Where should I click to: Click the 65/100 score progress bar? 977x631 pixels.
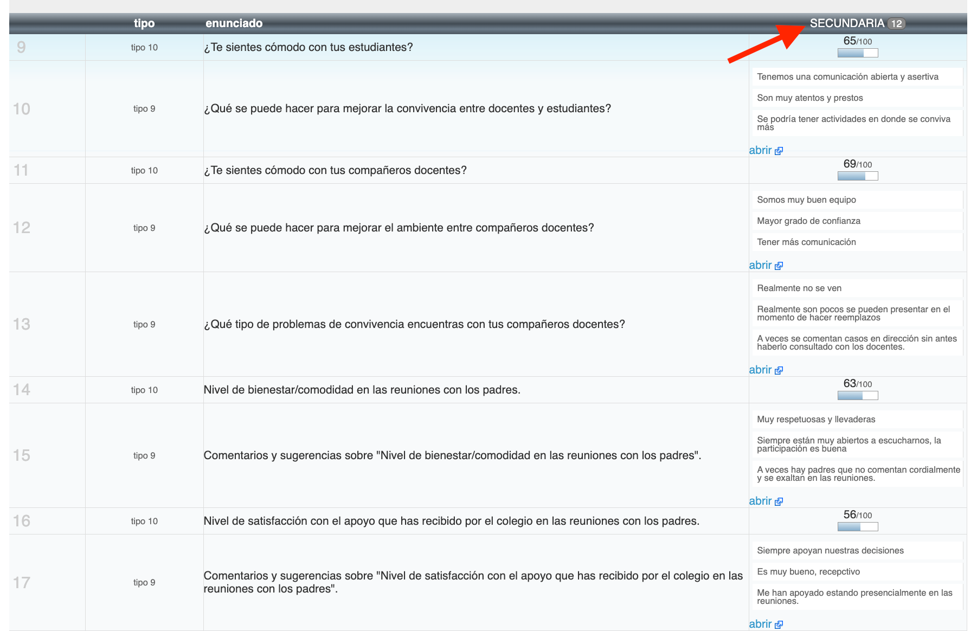[858, 53]
